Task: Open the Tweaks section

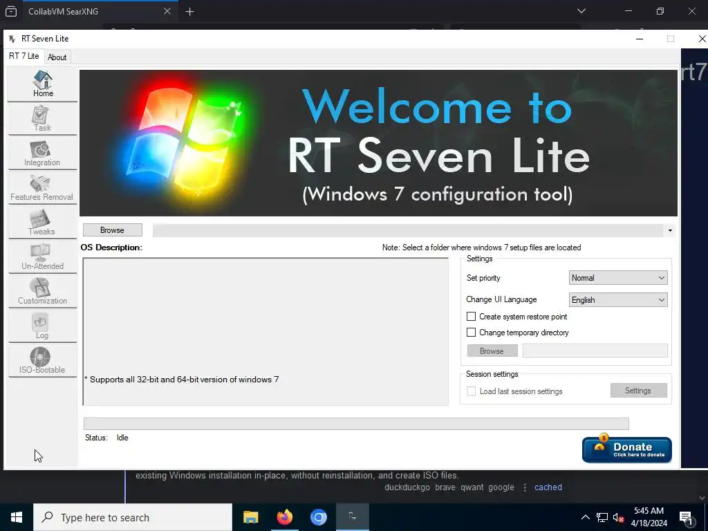Action: (42, 223)
